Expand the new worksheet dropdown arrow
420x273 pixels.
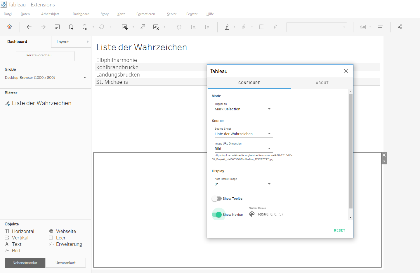click(x=133, y=27)
